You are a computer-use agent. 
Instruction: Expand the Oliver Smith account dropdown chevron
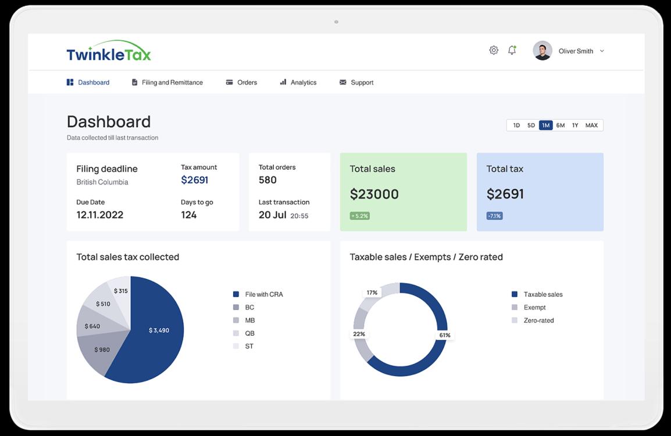point(602,51)
